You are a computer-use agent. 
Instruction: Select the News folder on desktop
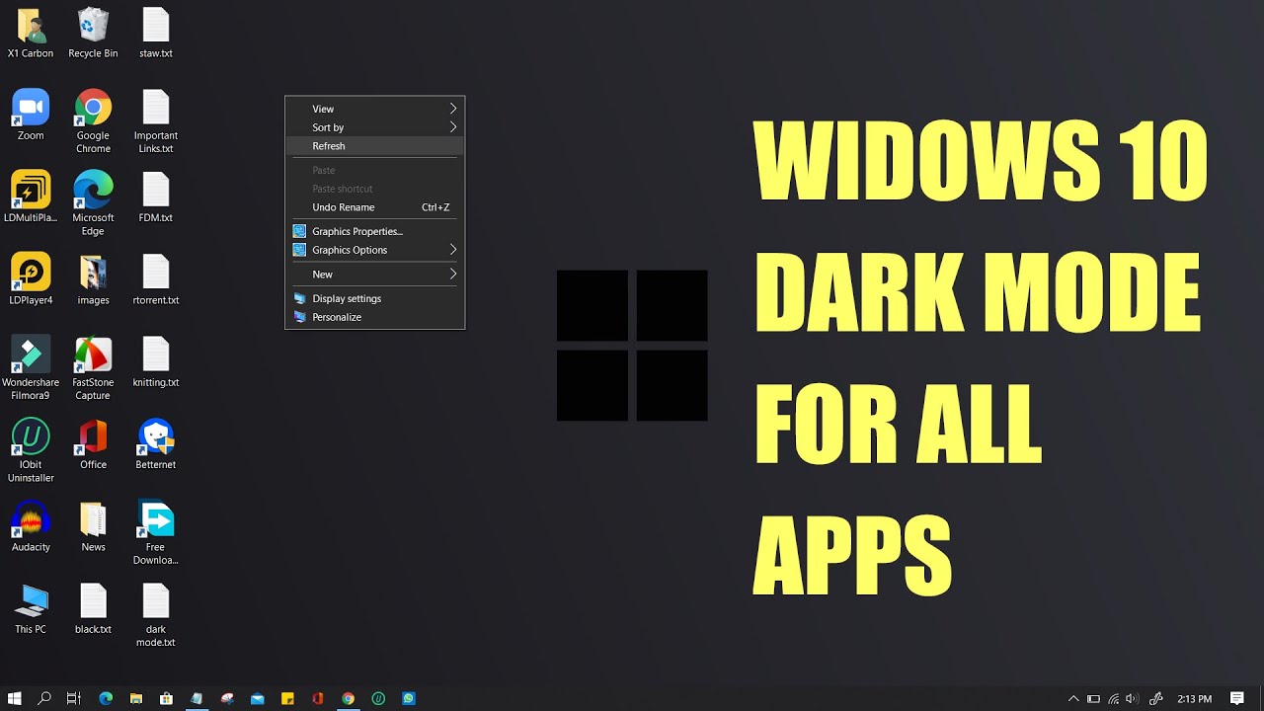click(93, 526)
